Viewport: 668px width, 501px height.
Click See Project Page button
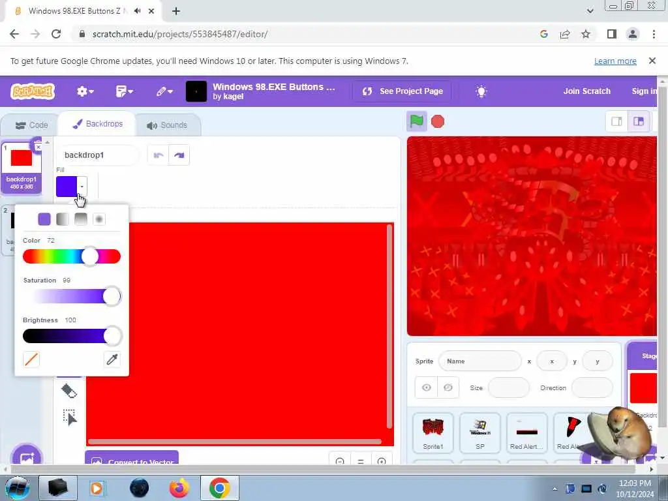402,91
